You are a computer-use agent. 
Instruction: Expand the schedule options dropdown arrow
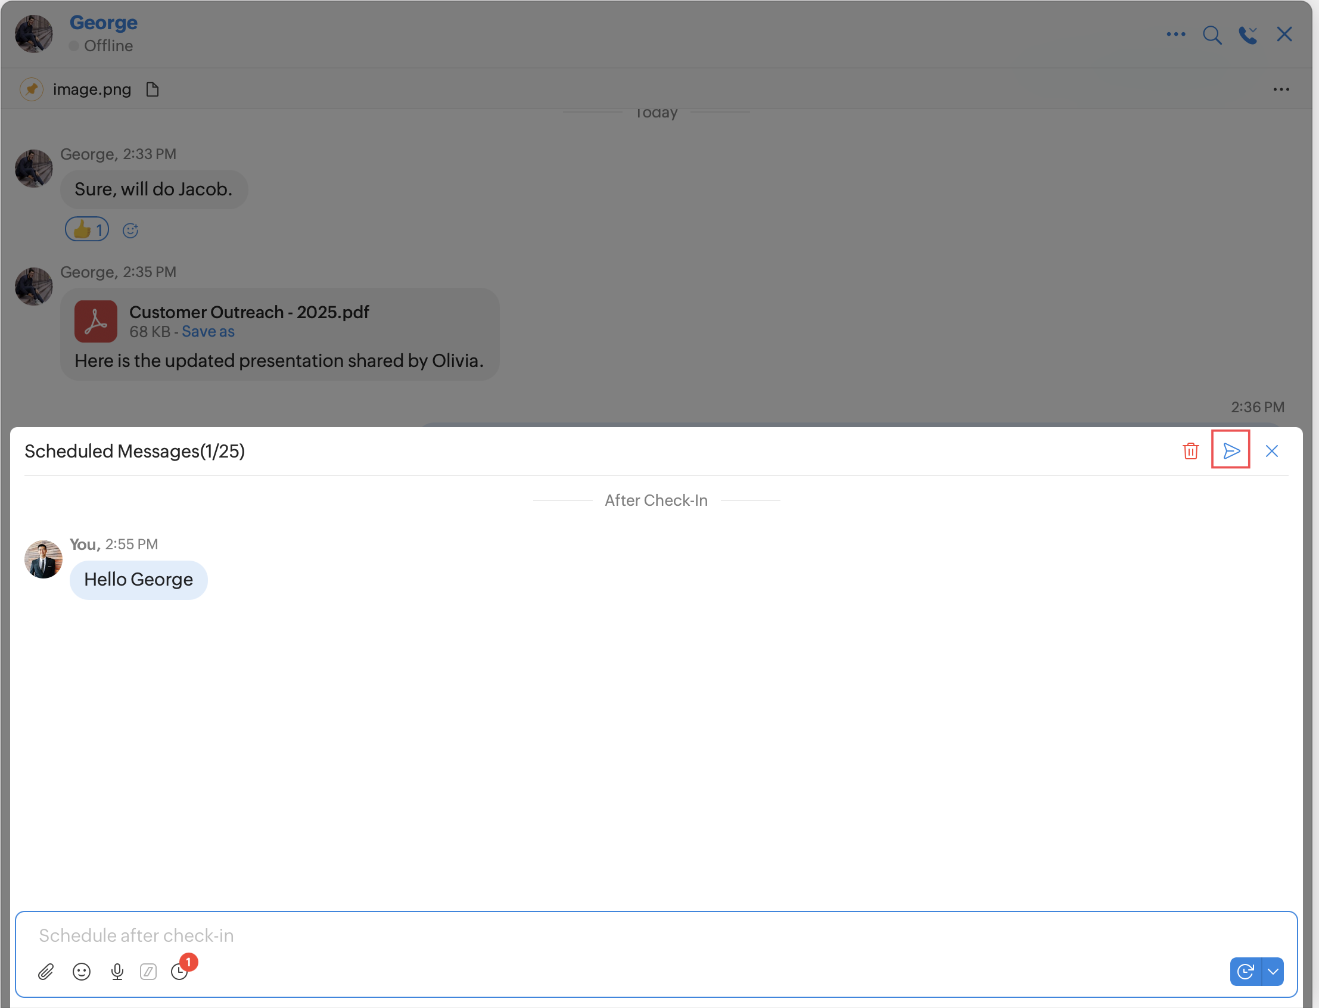pos(1273,972)
